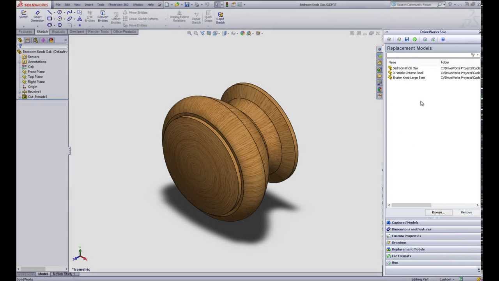Open the DisplayManager tab icon
Image resolution: width=499 pixels, height=281 pixels.
[51, 40]
